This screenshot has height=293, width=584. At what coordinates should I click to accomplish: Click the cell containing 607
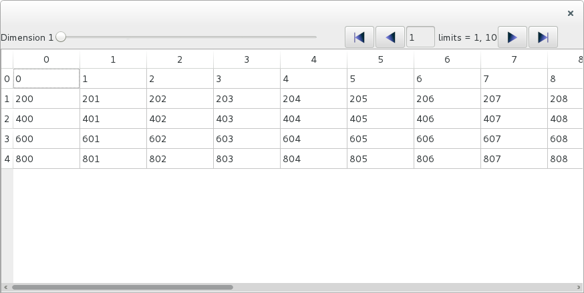tap(514, 139)
